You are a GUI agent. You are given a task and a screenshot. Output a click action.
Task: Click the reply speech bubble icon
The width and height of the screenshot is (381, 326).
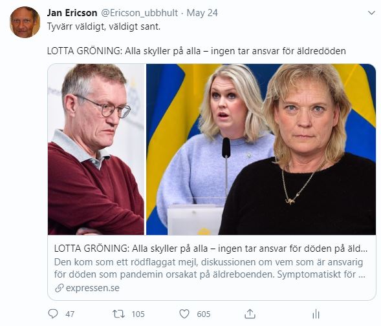point(53,314)
